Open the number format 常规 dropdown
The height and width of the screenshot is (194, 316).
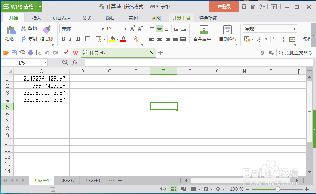(x=294, y=29)
